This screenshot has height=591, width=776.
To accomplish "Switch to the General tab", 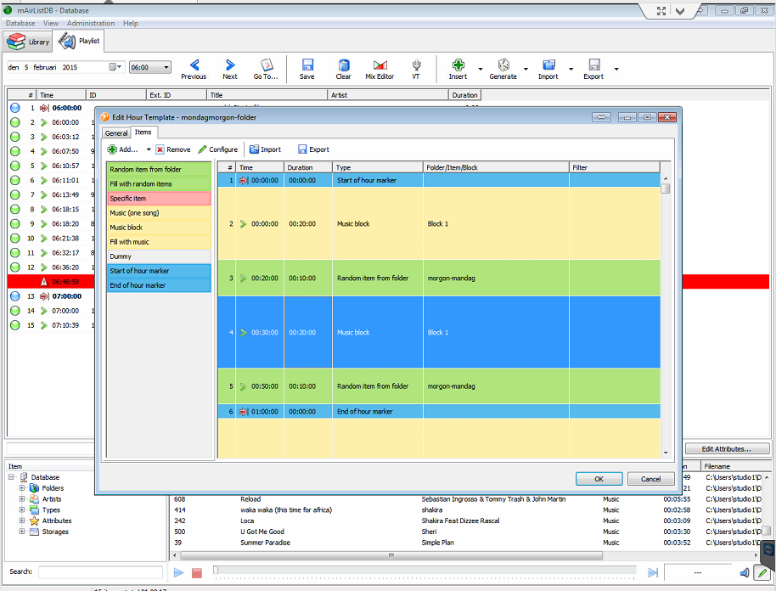I will pyautogui.click(x=116, y=133).
